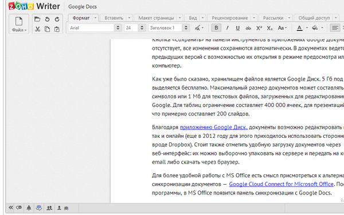
Task: Adjust font size stepper arrows
Action: pyautogui.click(x=142, y=28)
